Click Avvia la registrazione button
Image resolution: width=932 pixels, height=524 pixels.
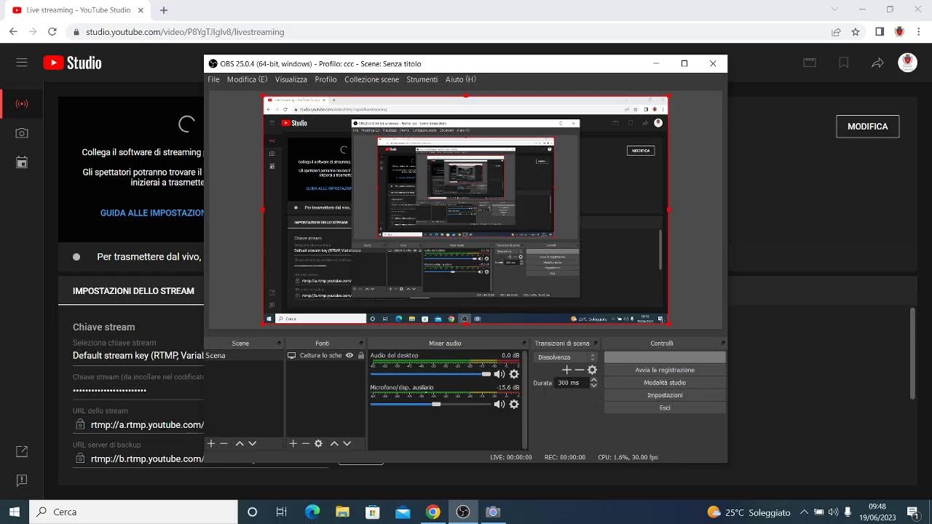click(x=665, y=370)
